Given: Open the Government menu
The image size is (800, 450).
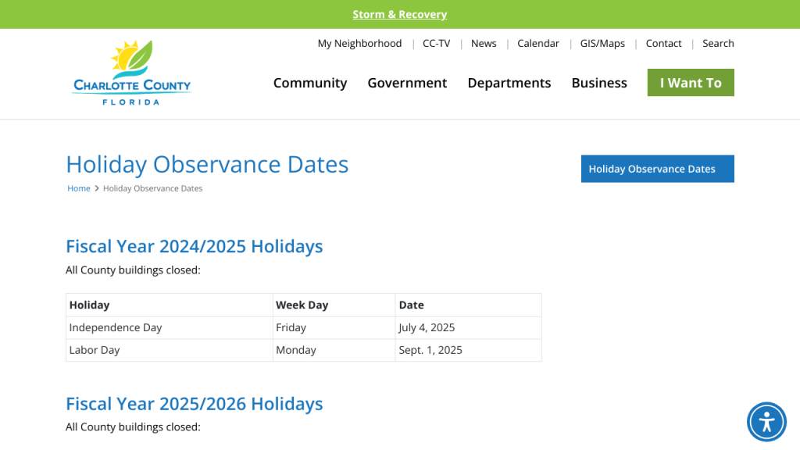Looking at the screenshot, I should coord(407,83).
